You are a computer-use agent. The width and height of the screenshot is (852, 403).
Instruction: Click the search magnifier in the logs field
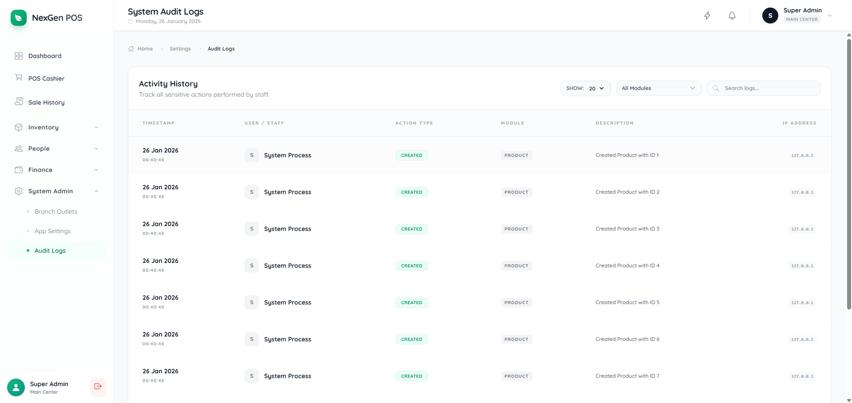(716, 88)
